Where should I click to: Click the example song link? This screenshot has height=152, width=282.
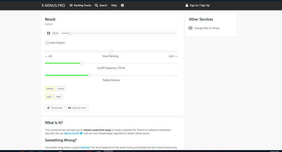tap(85, 147)
